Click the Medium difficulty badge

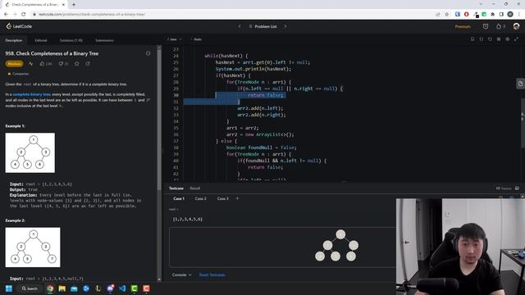pos(14,64)
